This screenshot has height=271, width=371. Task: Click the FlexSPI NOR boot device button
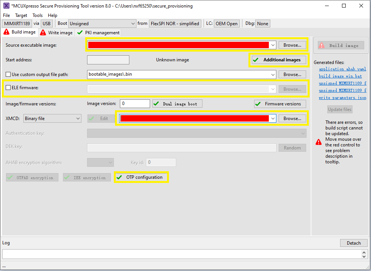(x=175, y=23)
